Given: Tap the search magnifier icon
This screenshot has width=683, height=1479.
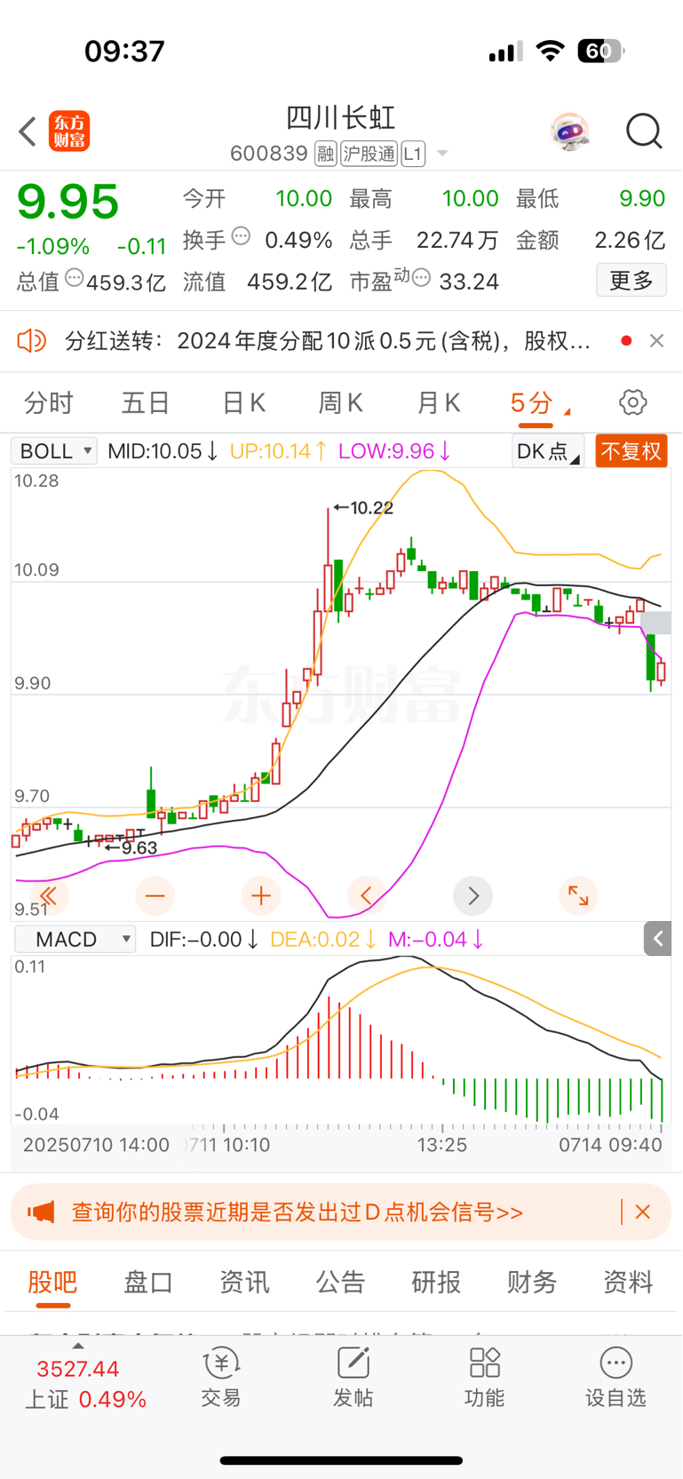Looking at the screenshot, I should [x=644, y=131].
